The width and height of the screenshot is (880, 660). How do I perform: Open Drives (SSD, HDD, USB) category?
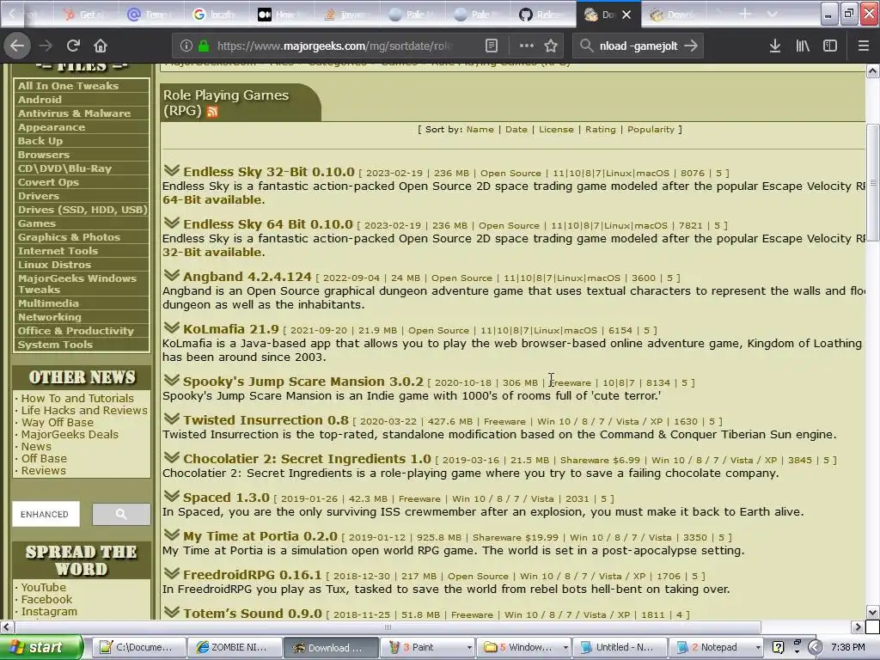click(x=82, y=210)
